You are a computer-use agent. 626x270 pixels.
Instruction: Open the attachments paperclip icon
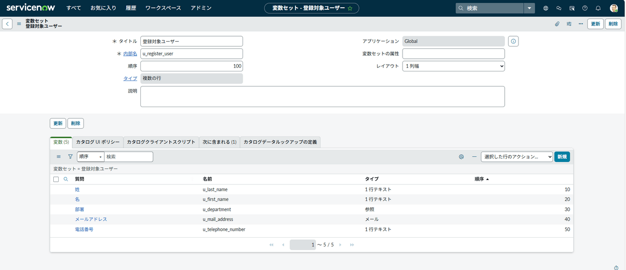tap(557, 24)
